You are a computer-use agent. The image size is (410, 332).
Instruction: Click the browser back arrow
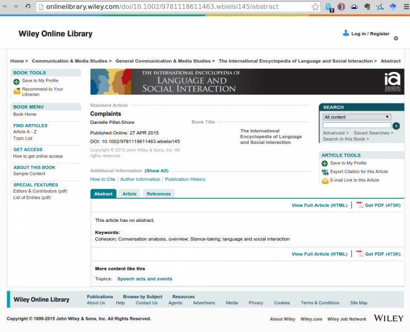[x=4, y=6]
